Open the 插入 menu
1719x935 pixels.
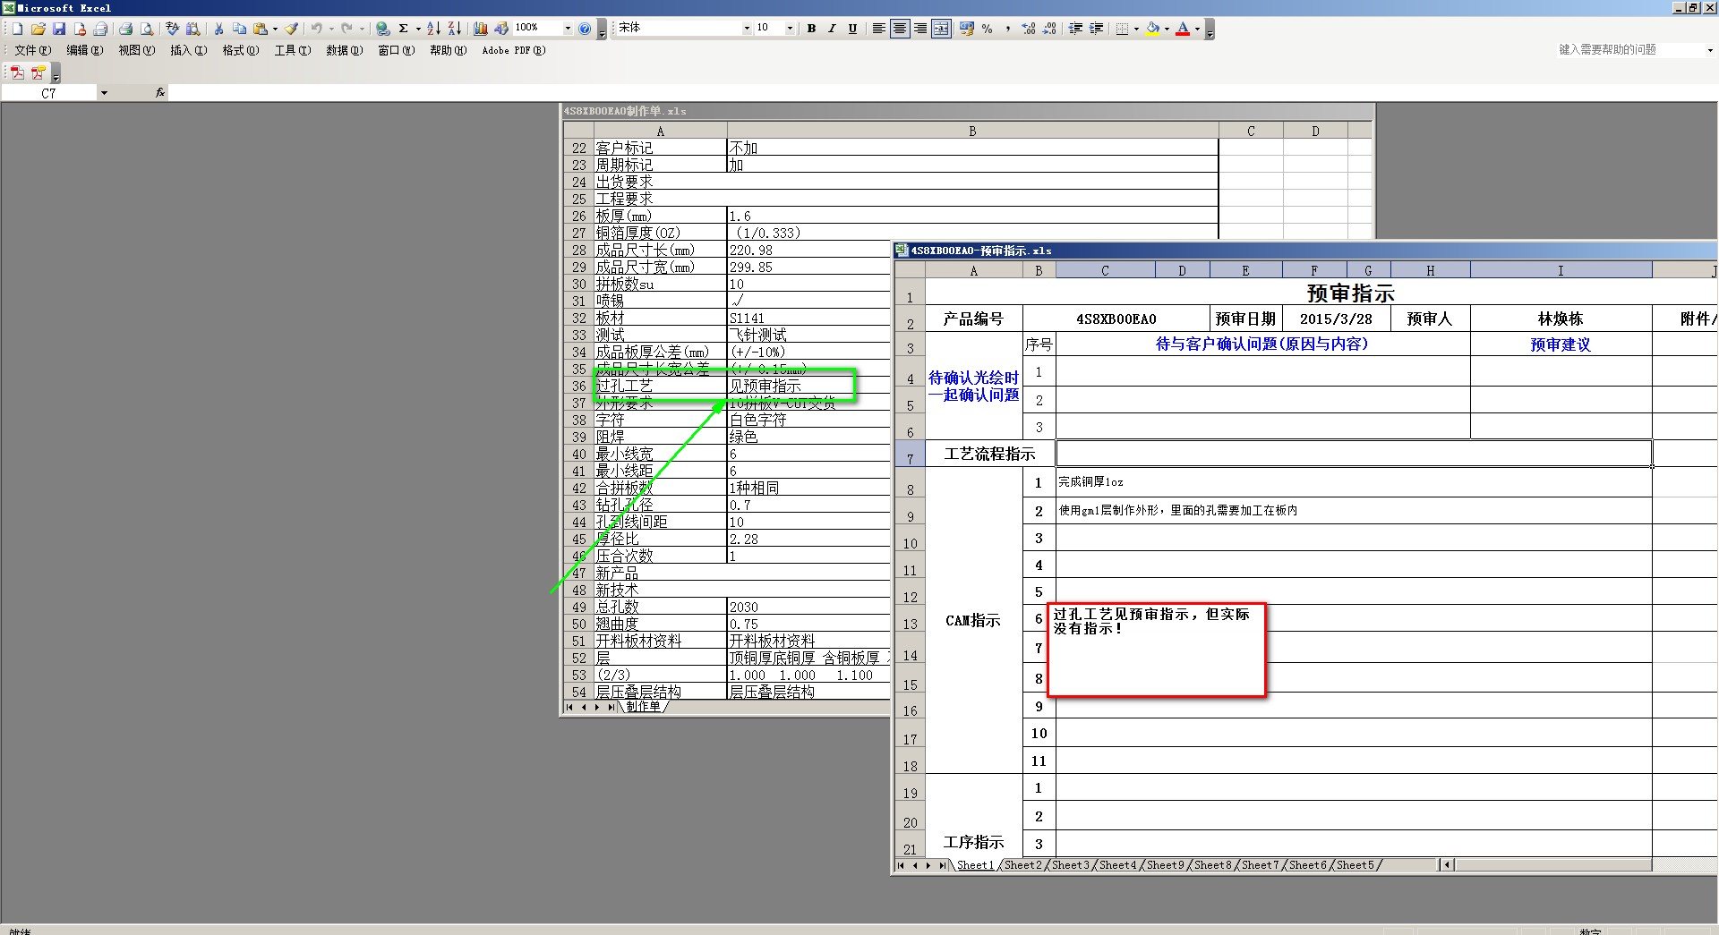click(x=188, y=51)
